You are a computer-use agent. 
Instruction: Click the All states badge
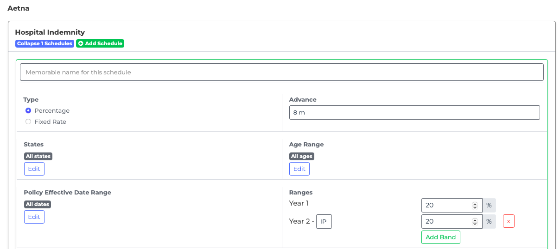38,156
